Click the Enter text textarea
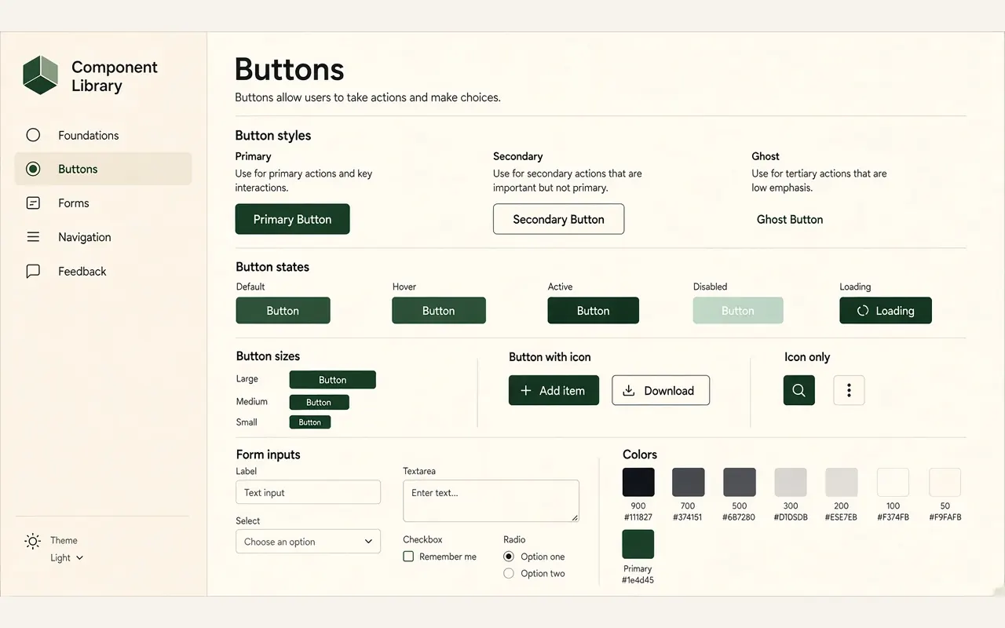This screenshot has width=1005, height=628. coord(491,501)
